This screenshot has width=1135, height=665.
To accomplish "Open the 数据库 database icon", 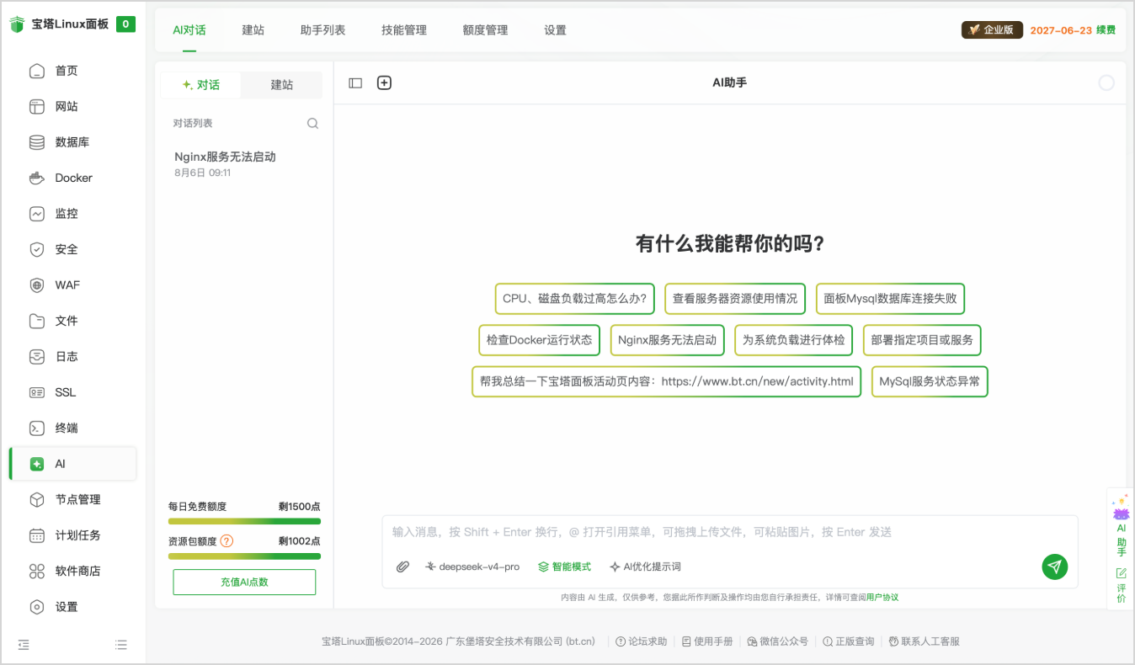I will (x=37, y=142).
